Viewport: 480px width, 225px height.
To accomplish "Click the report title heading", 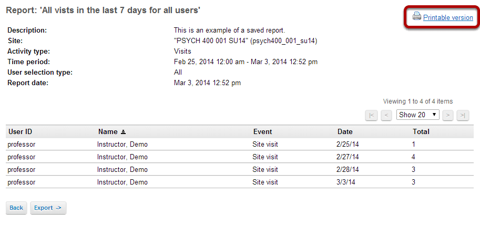I will click(103, 10).
